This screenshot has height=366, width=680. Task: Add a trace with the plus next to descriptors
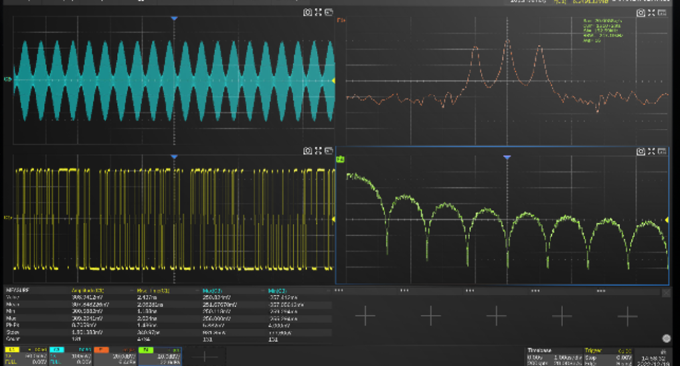tap(205, 356)
